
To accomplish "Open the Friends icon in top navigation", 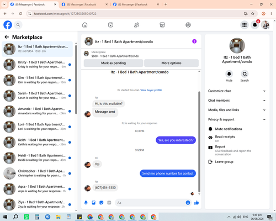I will (x=136, y=25).
